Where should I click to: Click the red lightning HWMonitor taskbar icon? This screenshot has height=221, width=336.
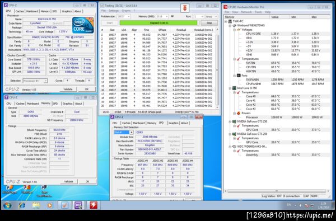94,205
